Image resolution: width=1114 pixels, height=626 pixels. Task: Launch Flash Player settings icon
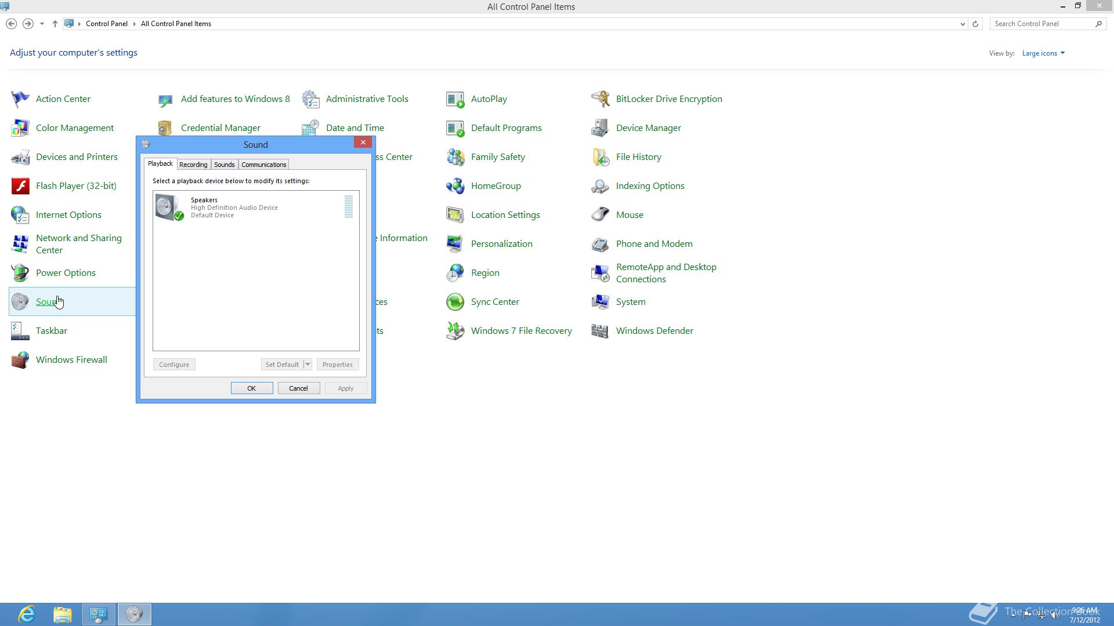(x=20, y=186)
